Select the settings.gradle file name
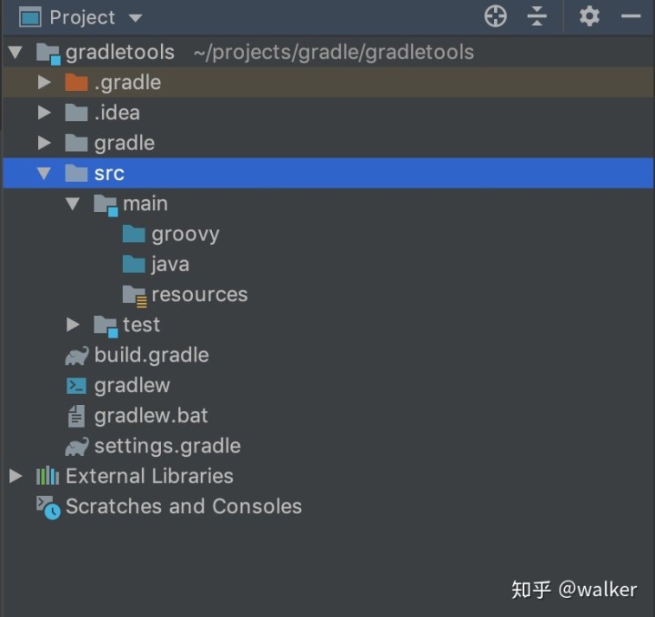 pos(167,447)
